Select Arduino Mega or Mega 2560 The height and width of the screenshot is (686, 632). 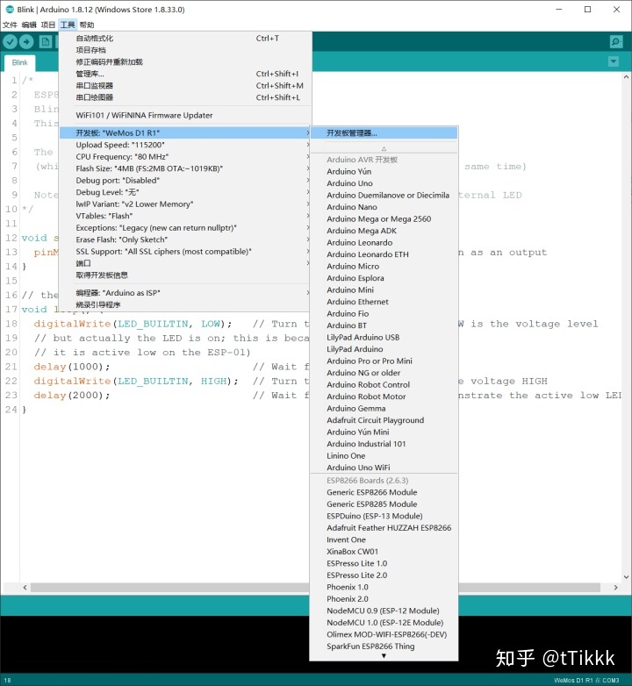(x=384, y=218)
